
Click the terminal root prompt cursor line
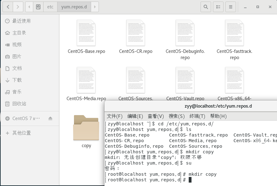point(148,180)
